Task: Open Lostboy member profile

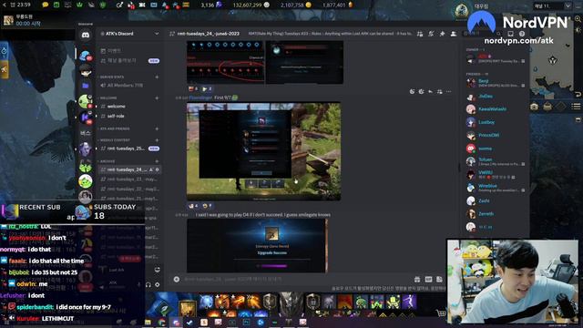Action: tap(496, 122)
